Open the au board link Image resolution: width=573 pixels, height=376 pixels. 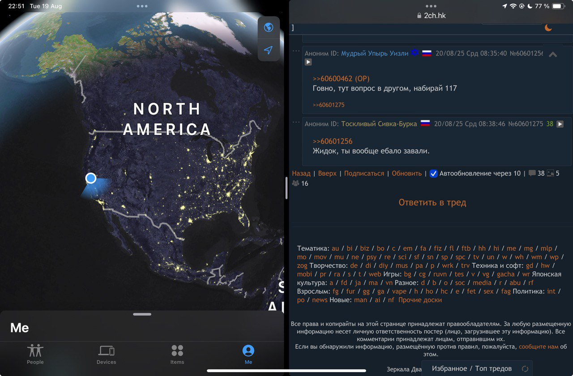(x=335, y=248)
